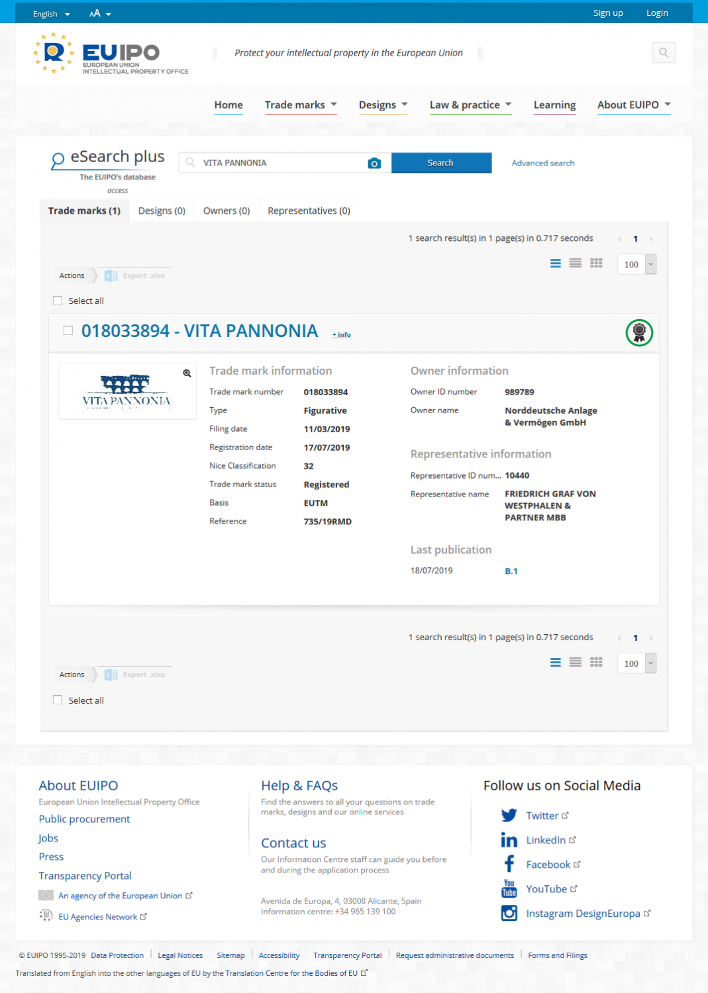Open the English language dropdown

point(52,14)
